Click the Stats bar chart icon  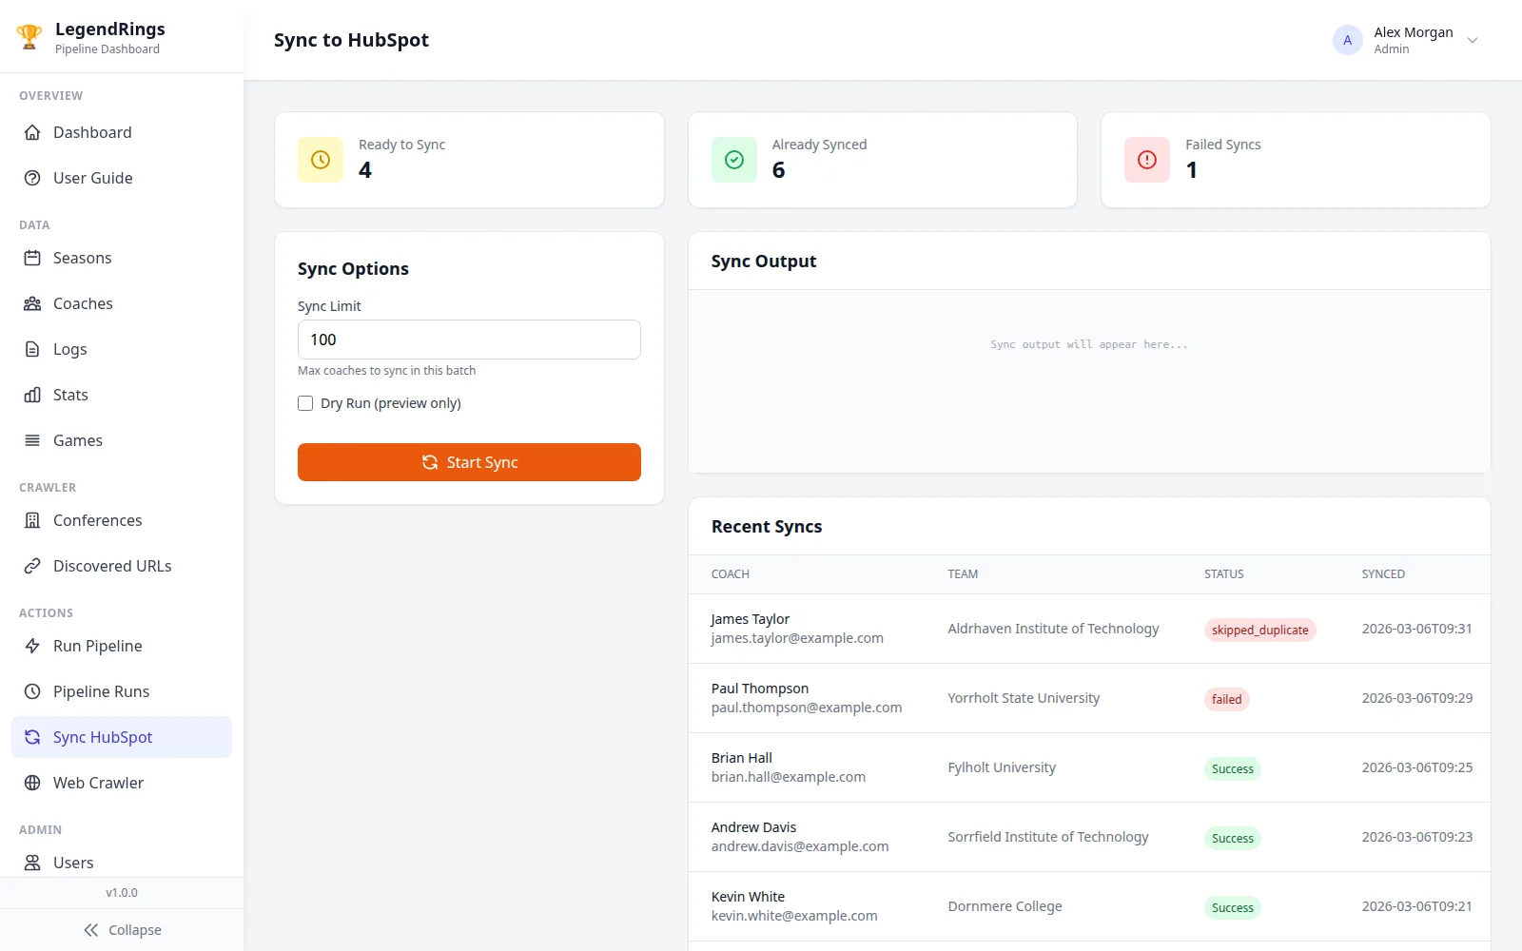32,395
